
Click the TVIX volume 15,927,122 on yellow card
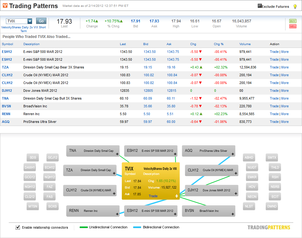click(x=169, y=187)
